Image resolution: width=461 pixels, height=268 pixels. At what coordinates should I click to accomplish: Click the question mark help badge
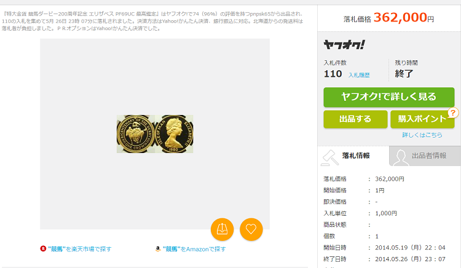(x=453, y=112)
